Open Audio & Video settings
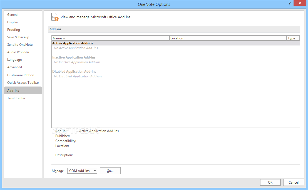 23,52
